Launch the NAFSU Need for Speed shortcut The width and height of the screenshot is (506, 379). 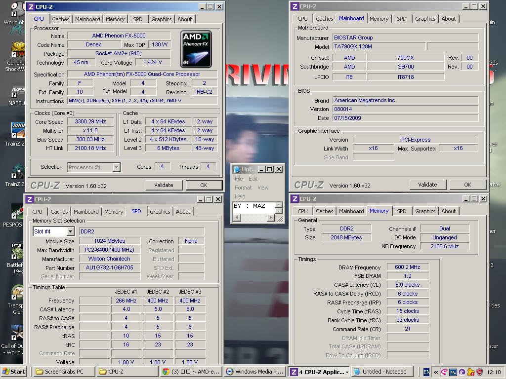[18, 91]
